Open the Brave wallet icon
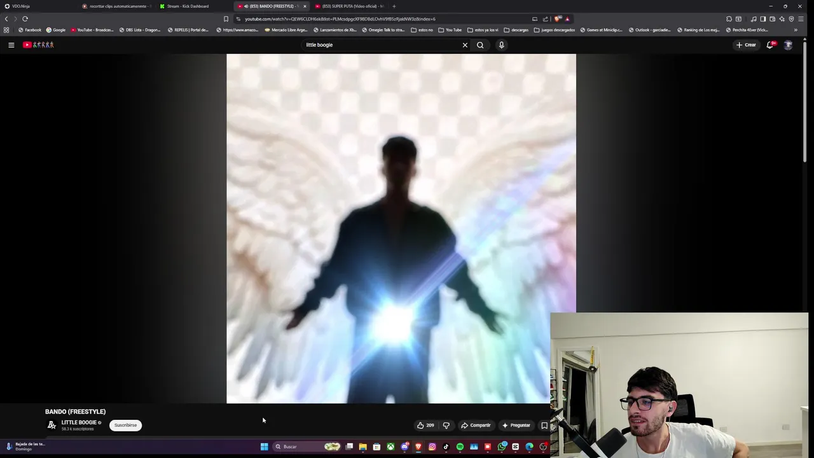814x458 pixels. pos(772,18)
